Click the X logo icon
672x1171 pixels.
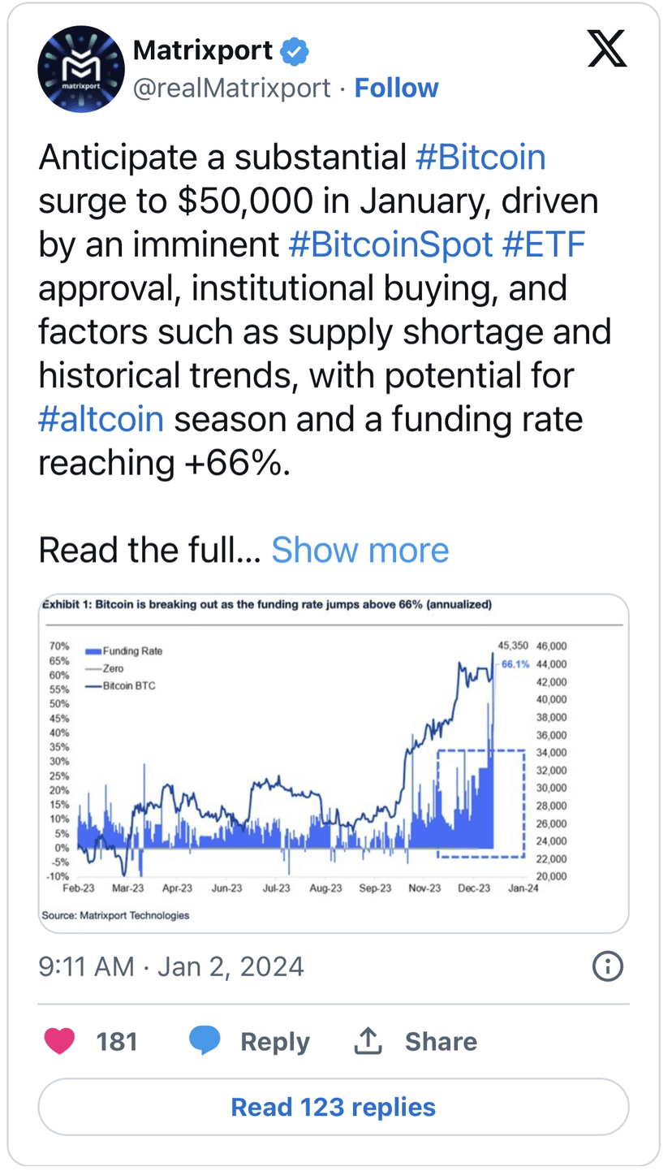(606, 49)
